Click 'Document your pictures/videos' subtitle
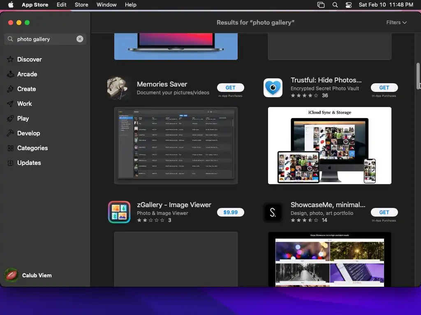Screen dimensions: 421x315 (x=173, y=92)
